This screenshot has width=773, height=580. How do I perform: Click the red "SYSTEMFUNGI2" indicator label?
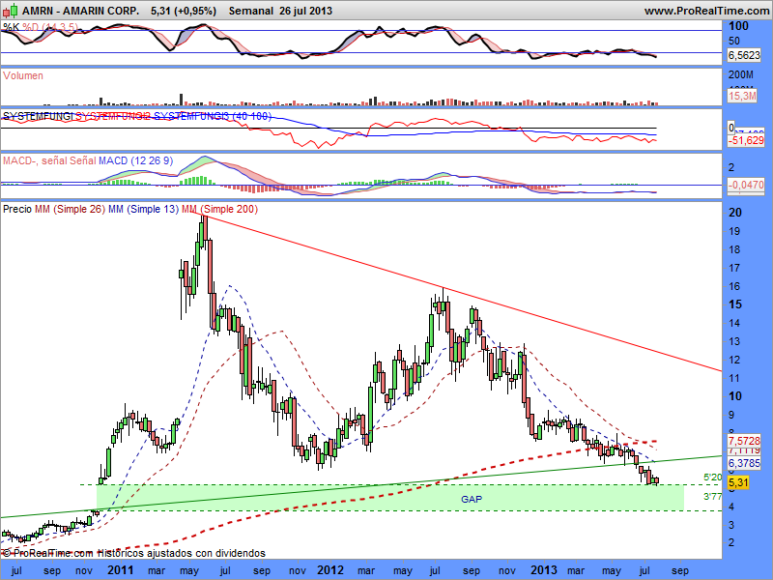pyautogui.click(x=113, y=116)
